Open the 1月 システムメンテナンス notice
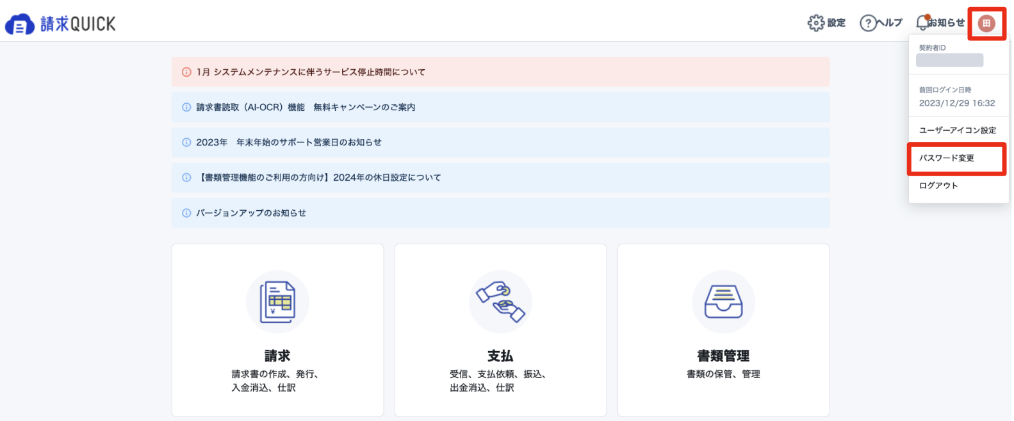1014x421 pixels. pos(500,72)
